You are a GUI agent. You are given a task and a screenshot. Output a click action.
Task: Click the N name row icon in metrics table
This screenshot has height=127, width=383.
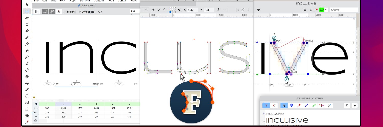point(35,104)
